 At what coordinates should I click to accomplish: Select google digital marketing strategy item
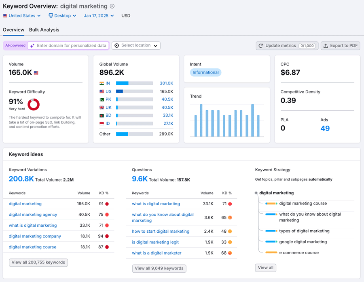tap(303, 242)
